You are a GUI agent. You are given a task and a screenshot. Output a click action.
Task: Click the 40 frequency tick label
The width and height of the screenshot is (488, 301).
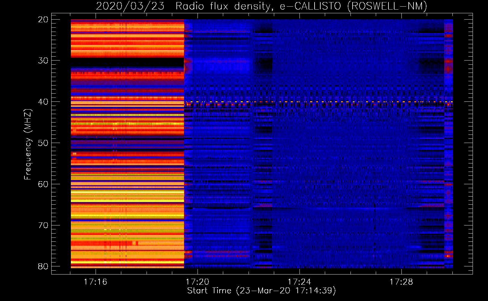[43, 102]
